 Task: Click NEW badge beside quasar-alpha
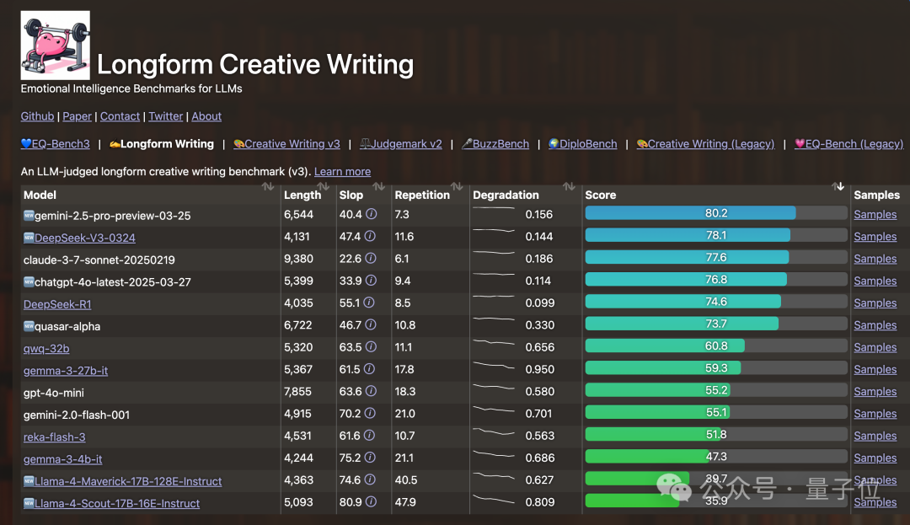click(29, 326)
